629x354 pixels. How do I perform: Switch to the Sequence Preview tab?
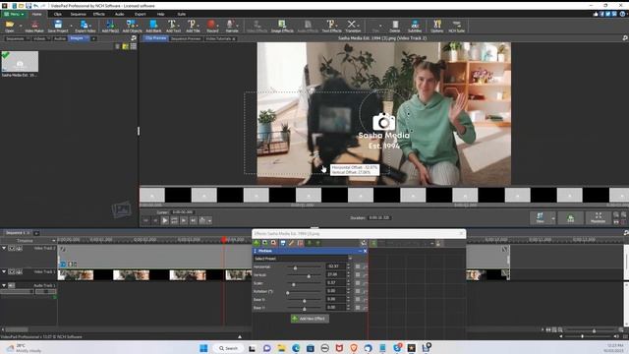(186, 38)
